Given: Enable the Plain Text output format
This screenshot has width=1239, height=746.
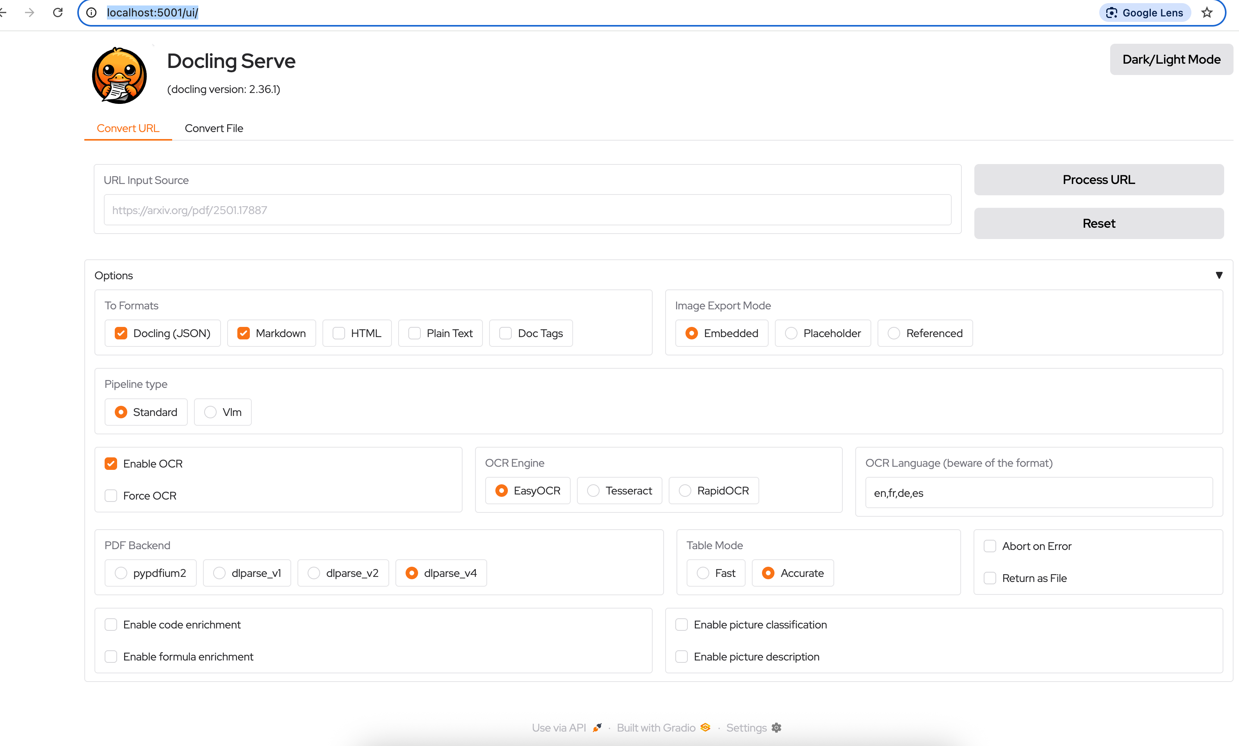Looking at the screenshot, I should (415, 333).
